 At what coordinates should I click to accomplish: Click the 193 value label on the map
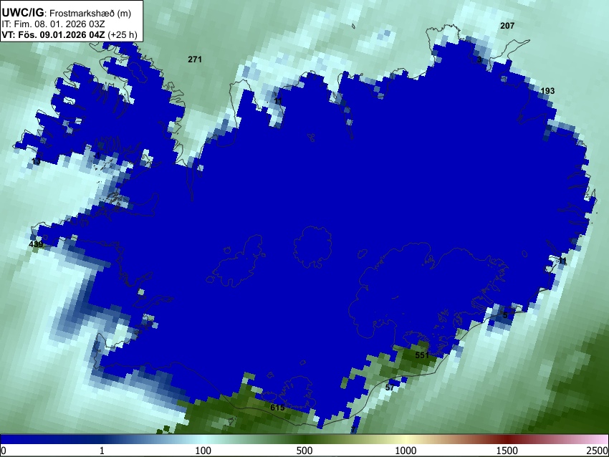[x=547, y=91]
